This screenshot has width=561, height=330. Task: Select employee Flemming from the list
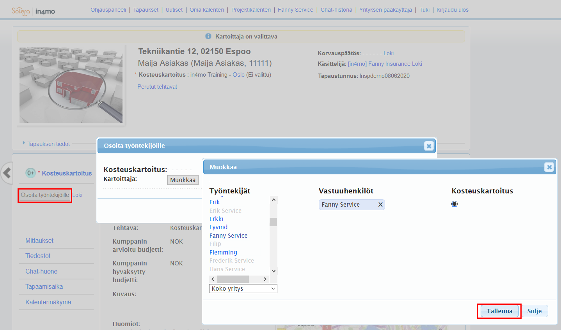coord(223,253)
